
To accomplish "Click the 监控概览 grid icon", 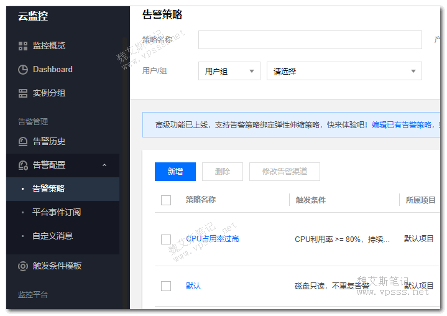I will point(23,45).
